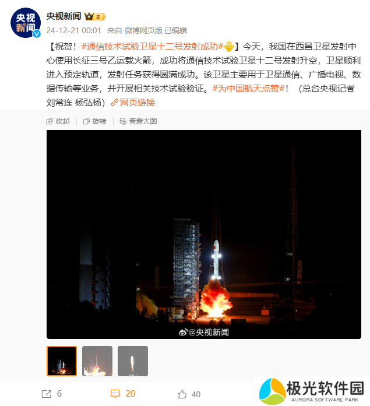Screen dimensions: 370x406
Task: Open comments via the speech bubble icon
Action: (x=115, y=394)
